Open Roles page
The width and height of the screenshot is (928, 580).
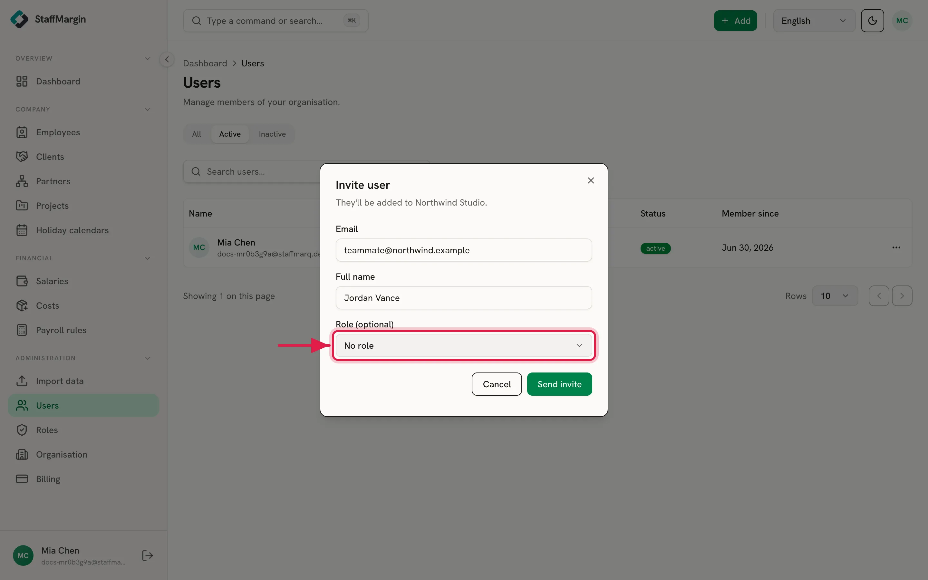83,430
